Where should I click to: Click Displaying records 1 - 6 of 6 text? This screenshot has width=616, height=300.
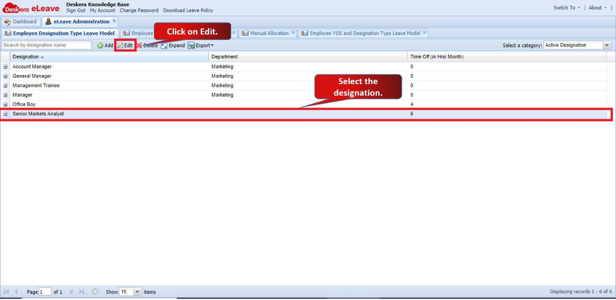(x=581, y=292)
